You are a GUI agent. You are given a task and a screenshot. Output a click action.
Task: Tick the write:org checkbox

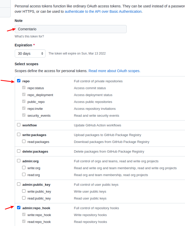click(24, 168)
